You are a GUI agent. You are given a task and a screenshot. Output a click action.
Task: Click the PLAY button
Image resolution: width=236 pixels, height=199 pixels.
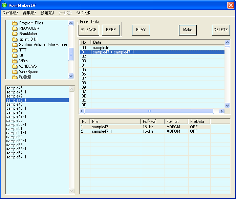pyautogui.click(x=141, y=30)
